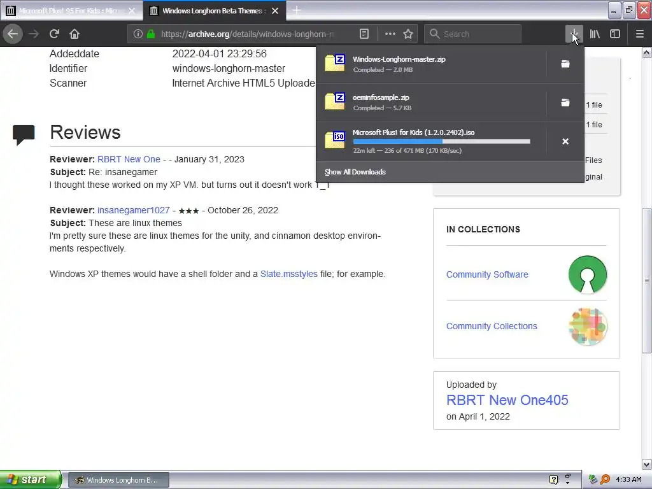652x489 pixels.
Task: Click the search magnifier icon
Action: point(434,34)
